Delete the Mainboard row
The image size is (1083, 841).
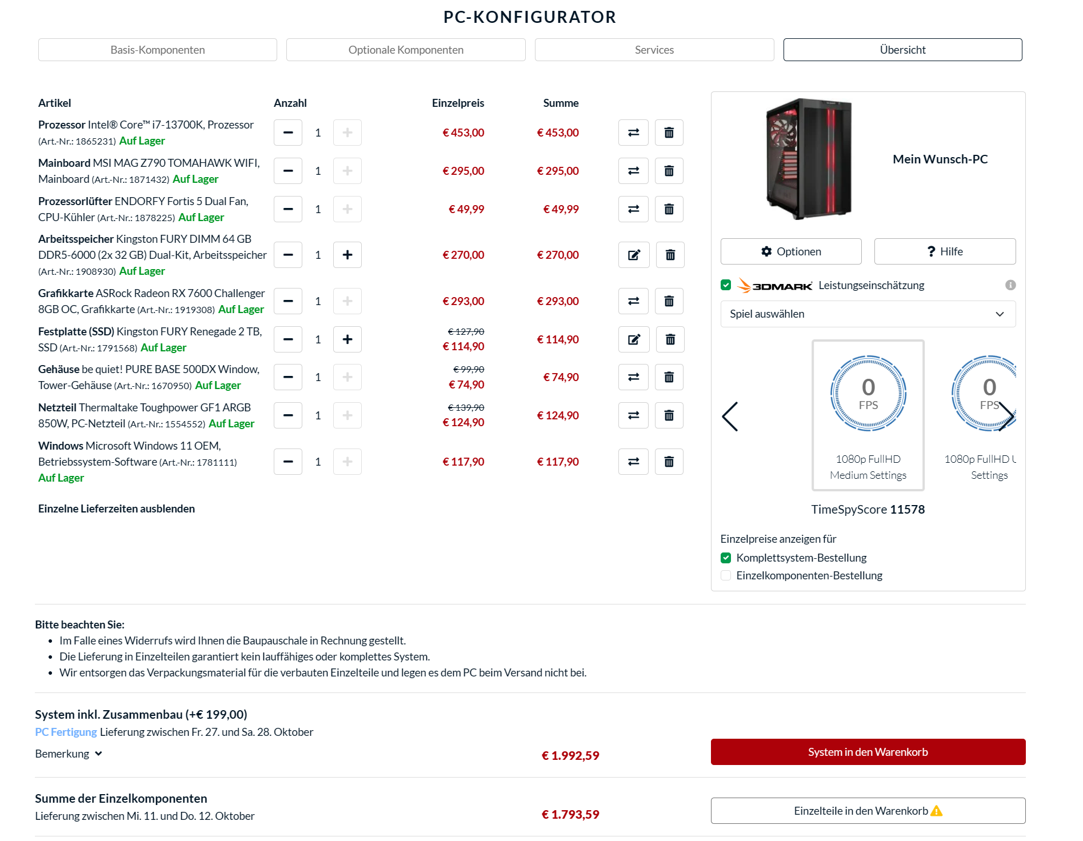point(669,171)
